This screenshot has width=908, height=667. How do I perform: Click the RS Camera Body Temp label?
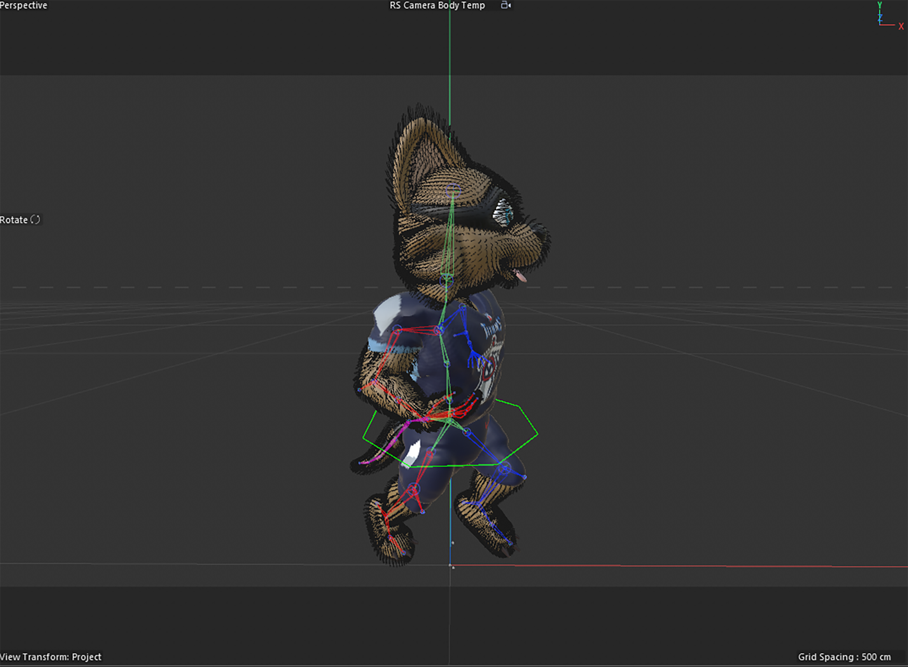(437, 5)
